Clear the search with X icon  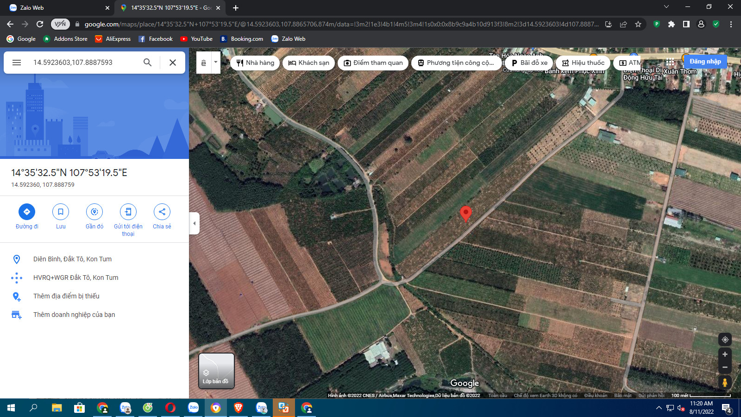(173, 63)
